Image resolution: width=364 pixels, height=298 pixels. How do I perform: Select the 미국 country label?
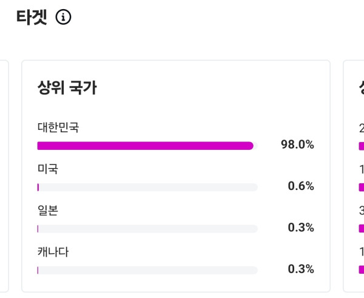(x=48, y=169)
